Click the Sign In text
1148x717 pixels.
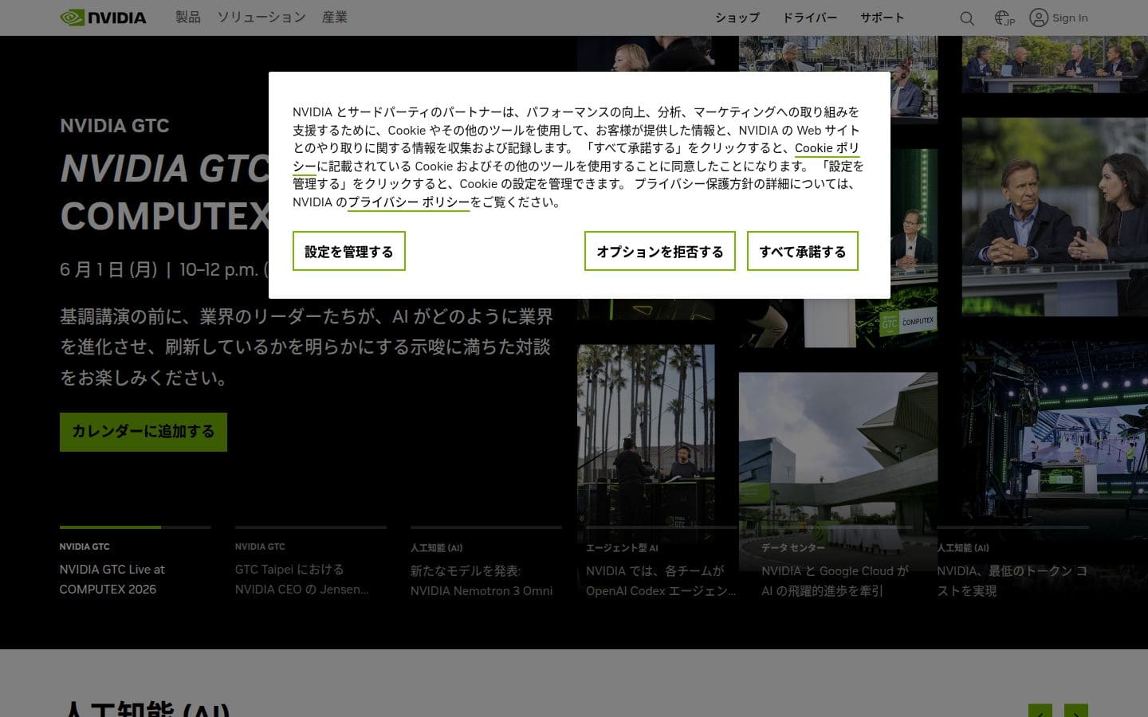pyautogui.click(x=1070, y=18)
